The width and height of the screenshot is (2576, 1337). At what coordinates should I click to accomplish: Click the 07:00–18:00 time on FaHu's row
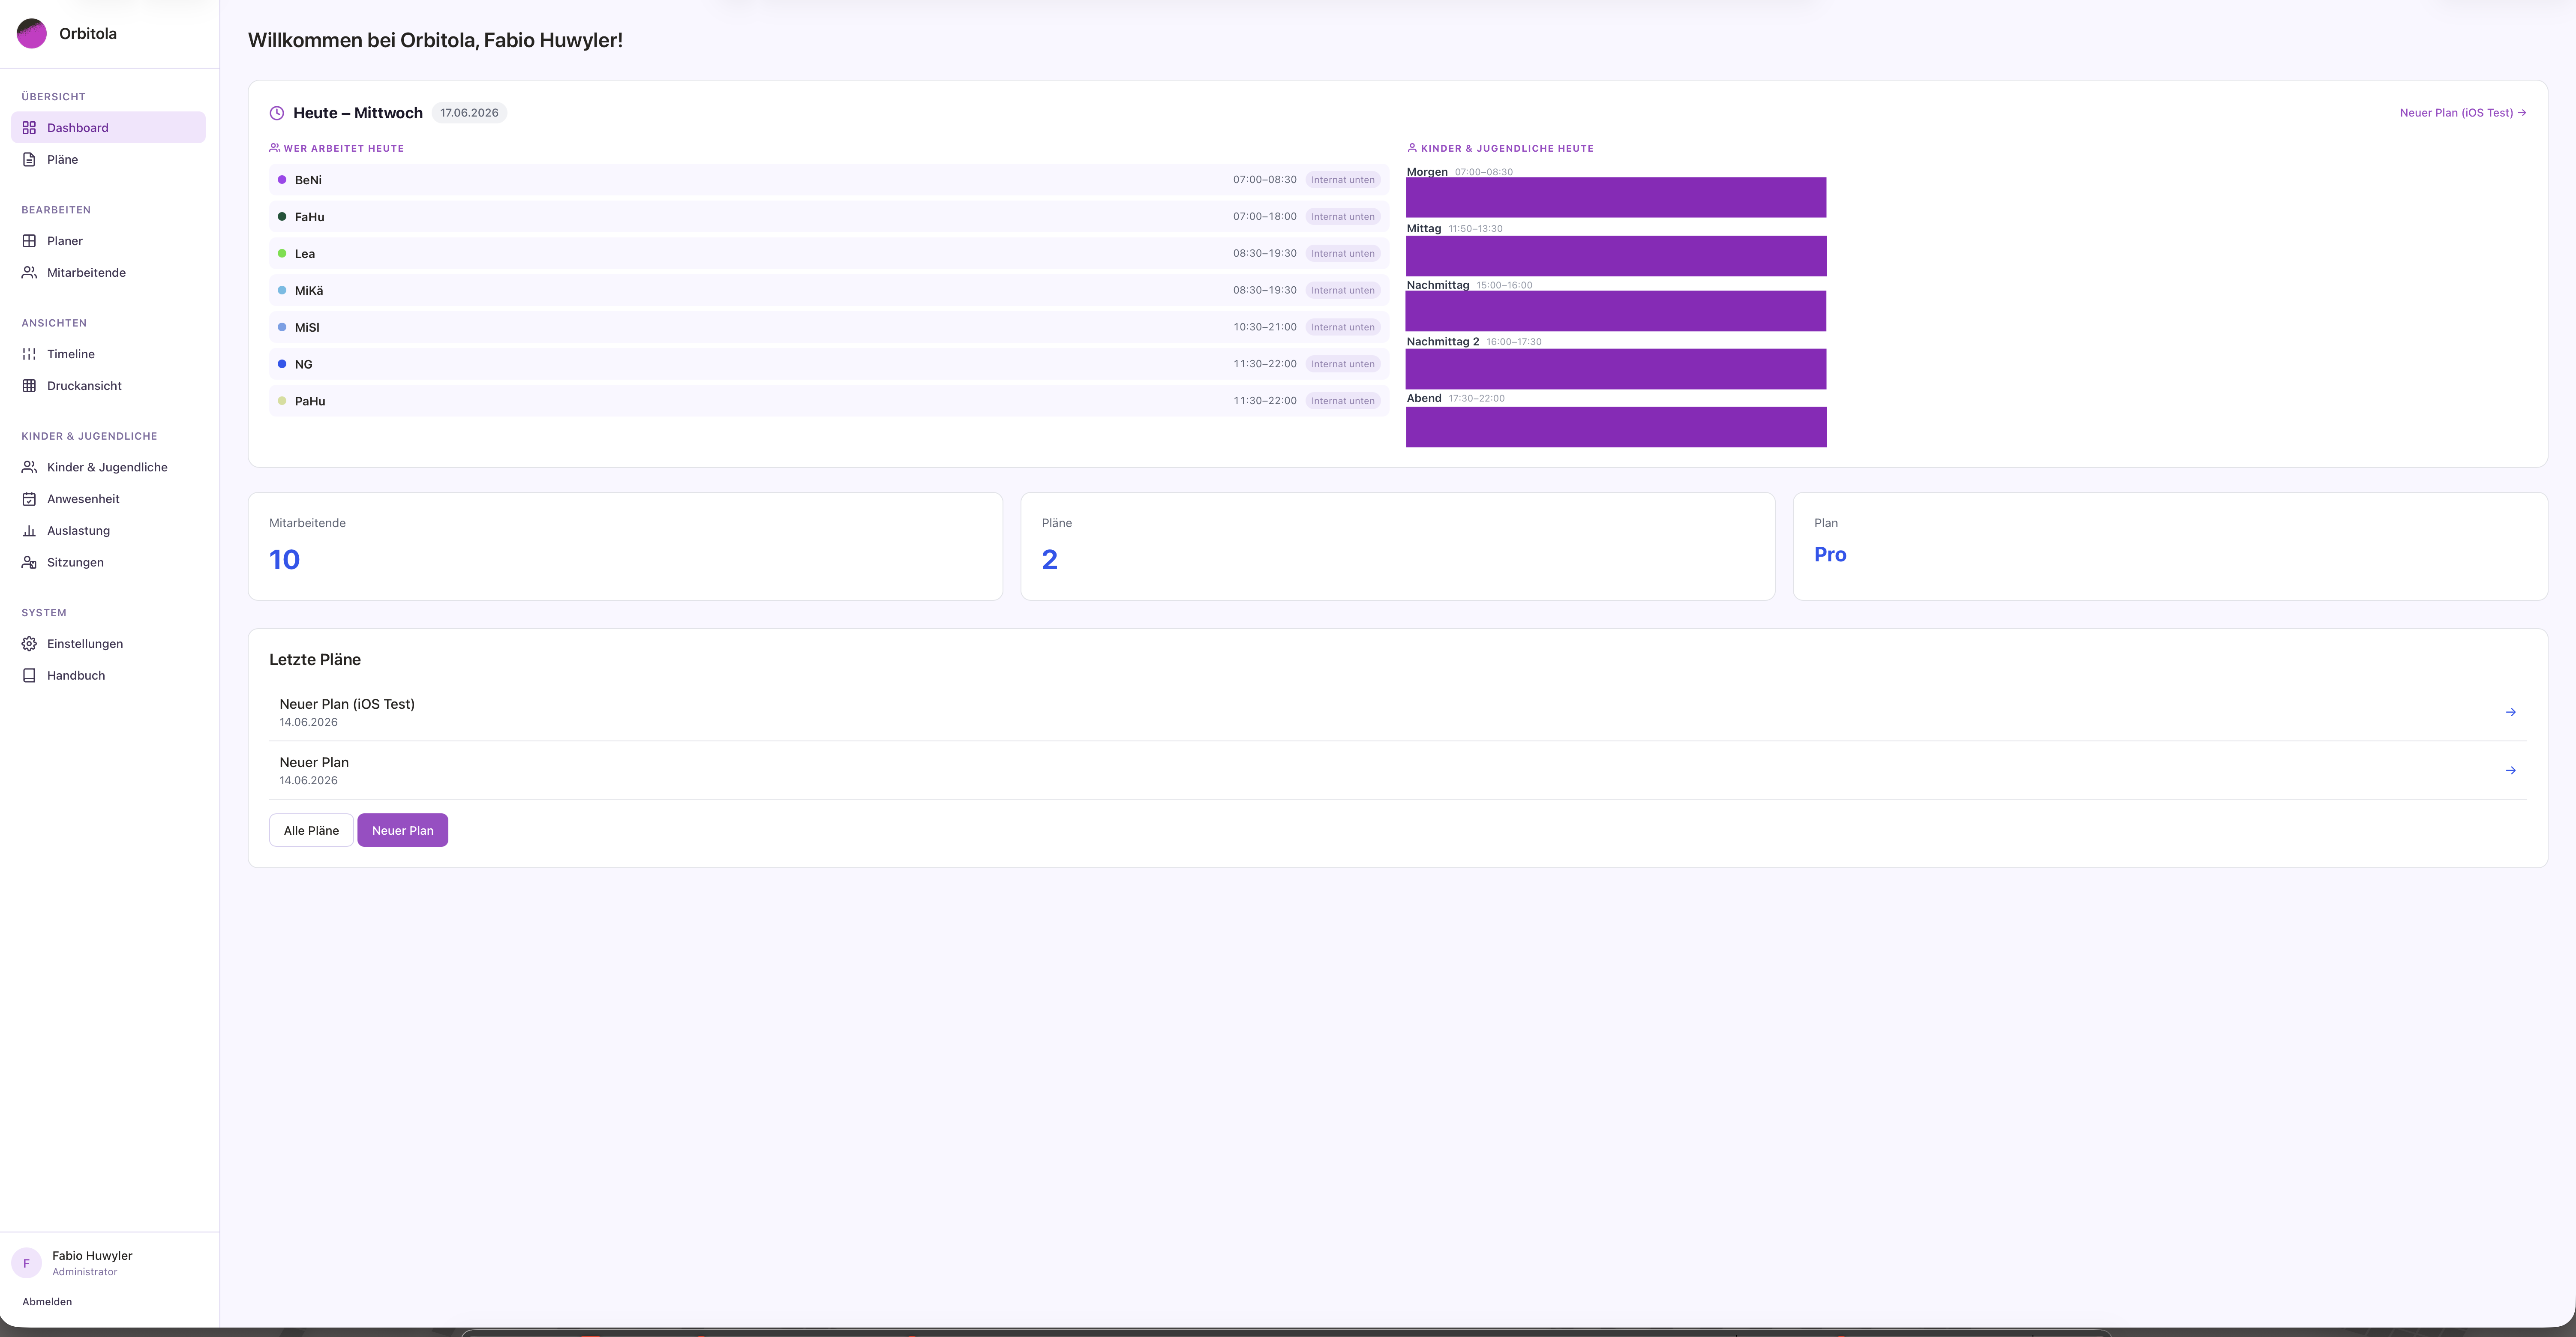click(x=1265, y=217)
